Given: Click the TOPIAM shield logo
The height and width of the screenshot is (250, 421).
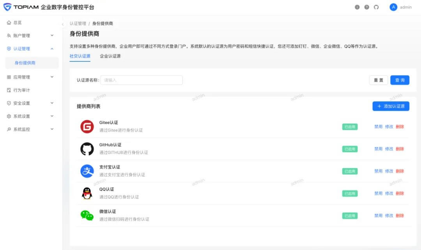Looking at the screenshot, I should [7, 7].
